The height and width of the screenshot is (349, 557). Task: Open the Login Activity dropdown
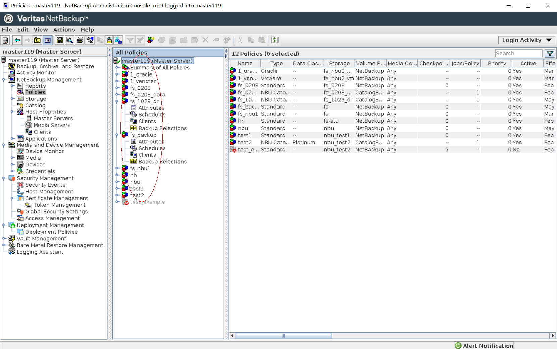[526, 40]
